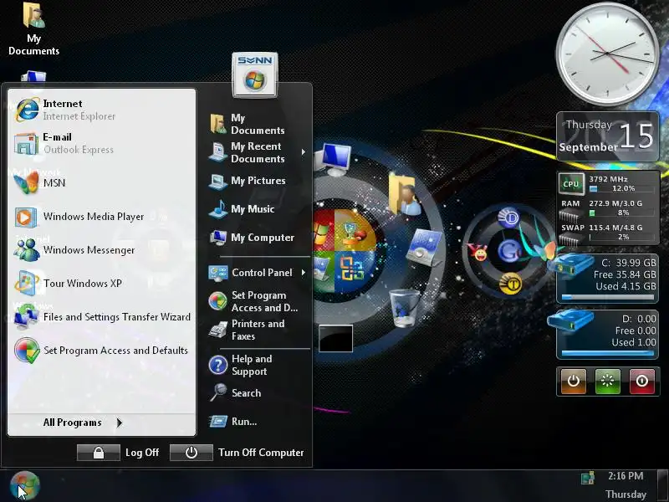669x502 pixels.
Task: Open My Documents desktop icon
Action: point(33,29)
